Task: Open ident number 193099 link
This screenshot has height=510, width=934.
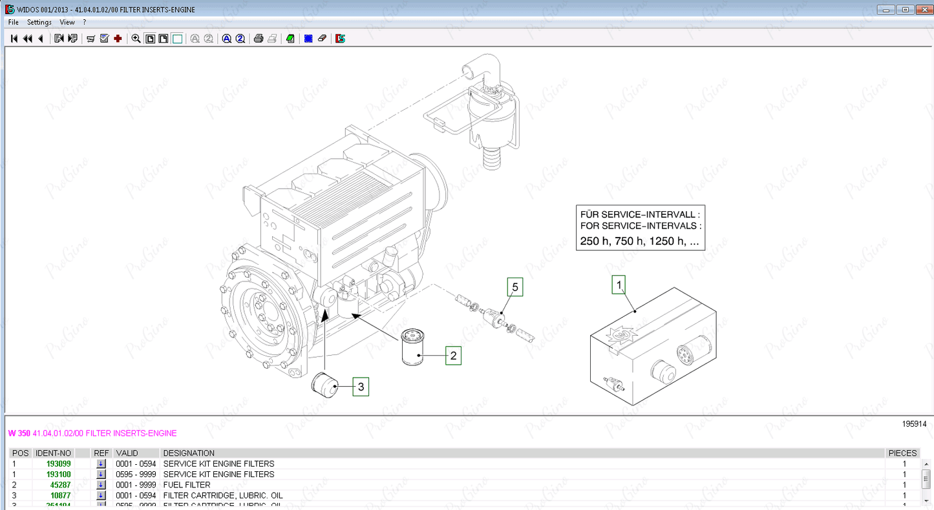Action: (58, 464)
